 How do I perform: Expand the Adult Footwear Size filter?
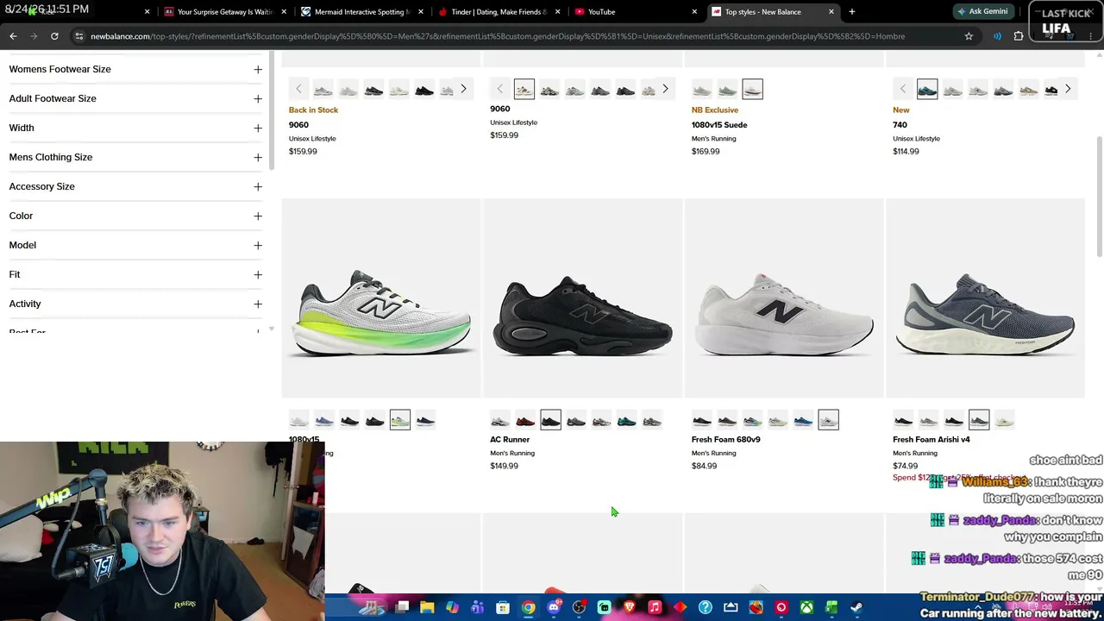(x=135, y=98)
